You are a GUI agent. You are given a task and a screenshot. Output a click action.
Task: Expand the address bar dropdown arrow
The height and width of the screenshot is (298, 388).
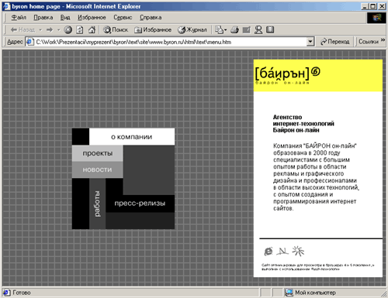(x=310, y=42)
